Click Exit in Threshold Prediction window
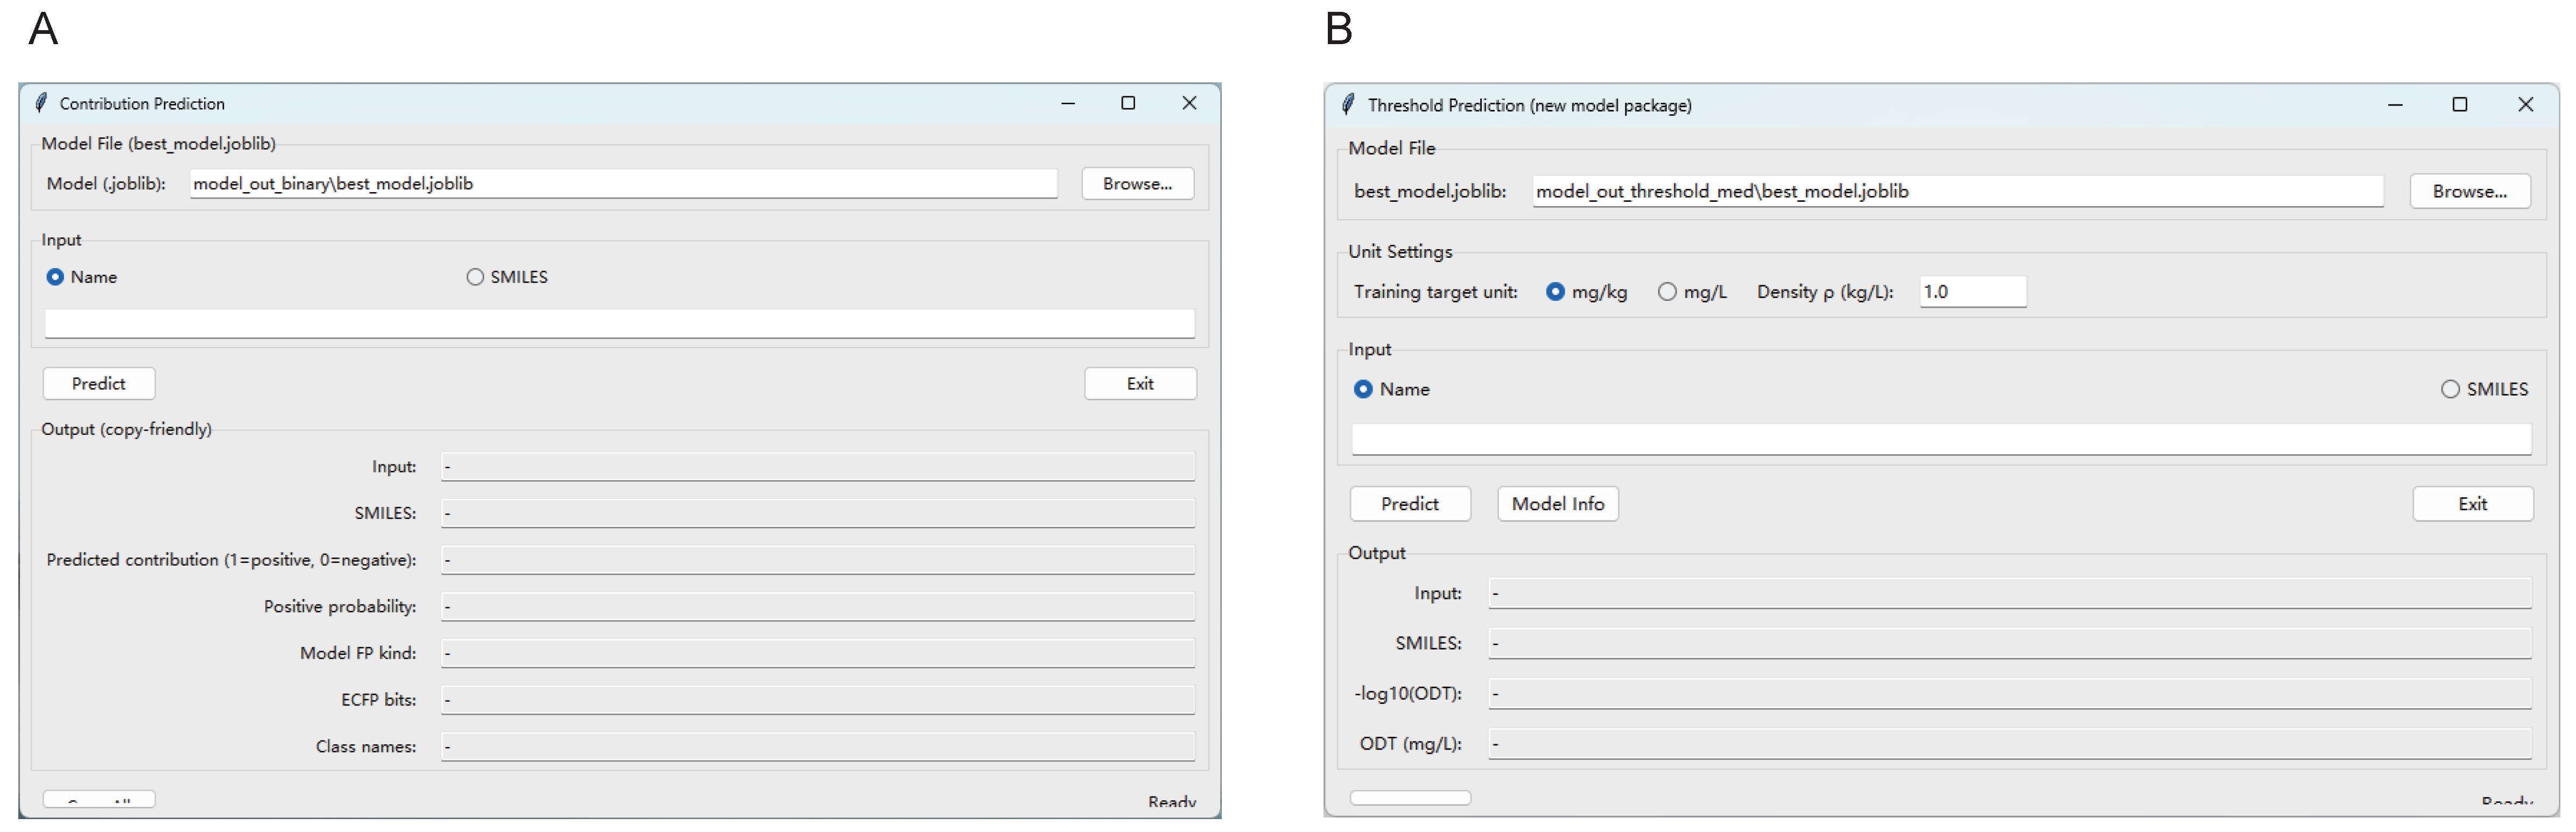The image size is (2576, 832). [2472, 504]
